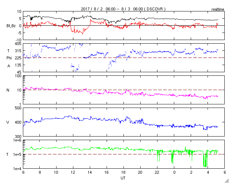The width and height of the screenshot is (229, 183).
Task: Click the '20' hour label on the time axis
Action: pyautogui.click(x=140, y=173)
